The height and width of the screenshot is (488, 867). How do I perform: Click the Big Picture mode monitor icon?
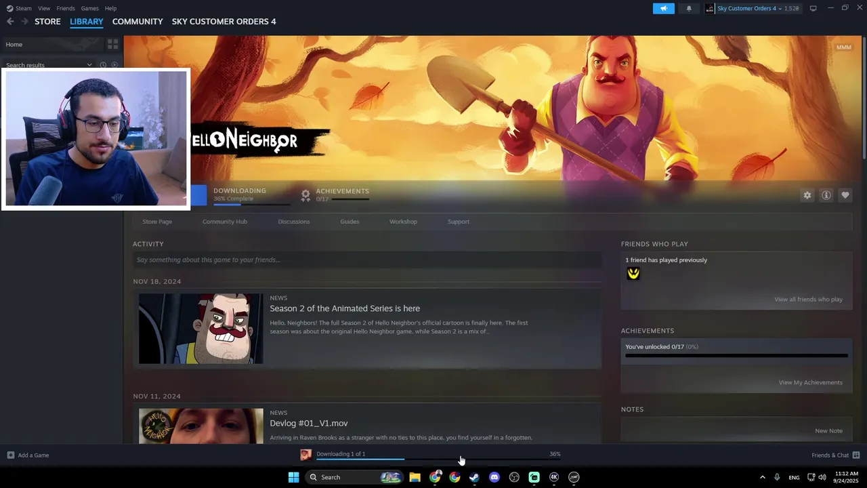(x=813, y=8)
